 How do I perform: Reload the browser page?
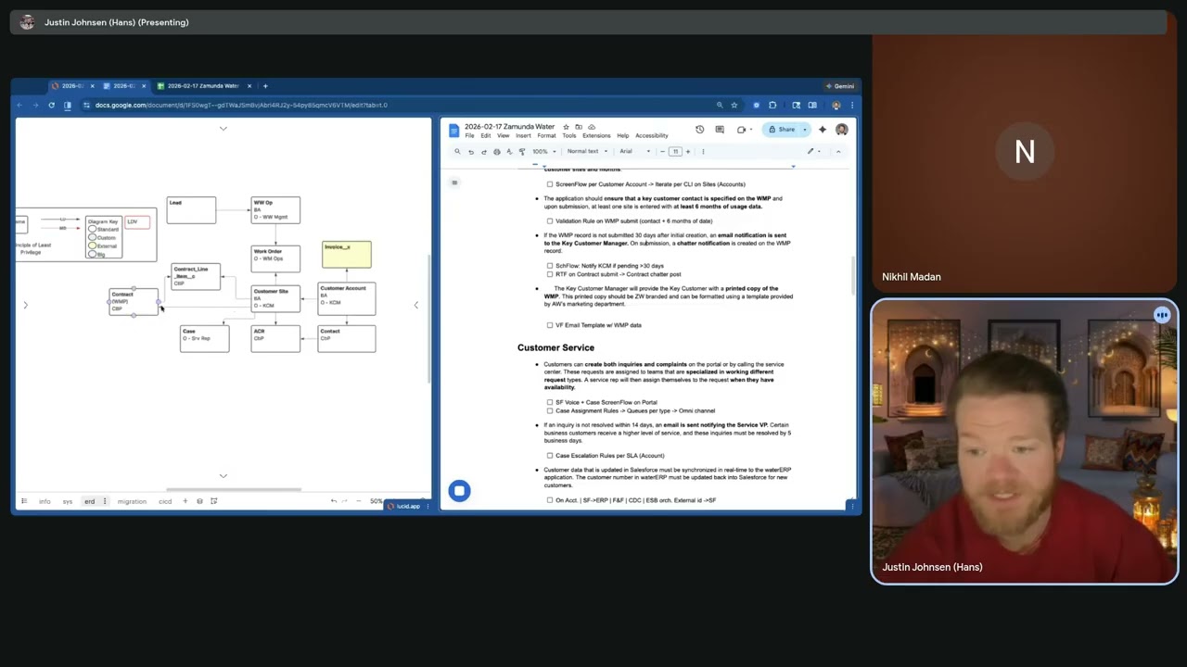click(51, 105)
